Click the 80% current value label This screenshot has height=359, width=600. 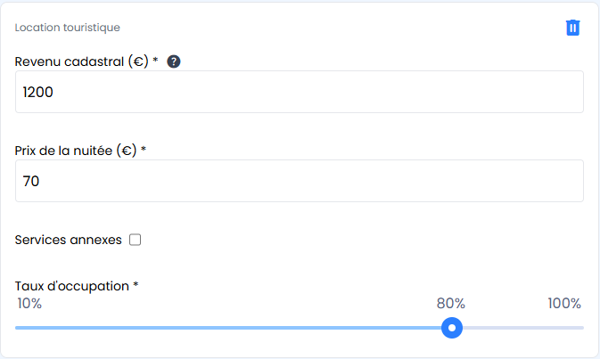pos(451,304)
